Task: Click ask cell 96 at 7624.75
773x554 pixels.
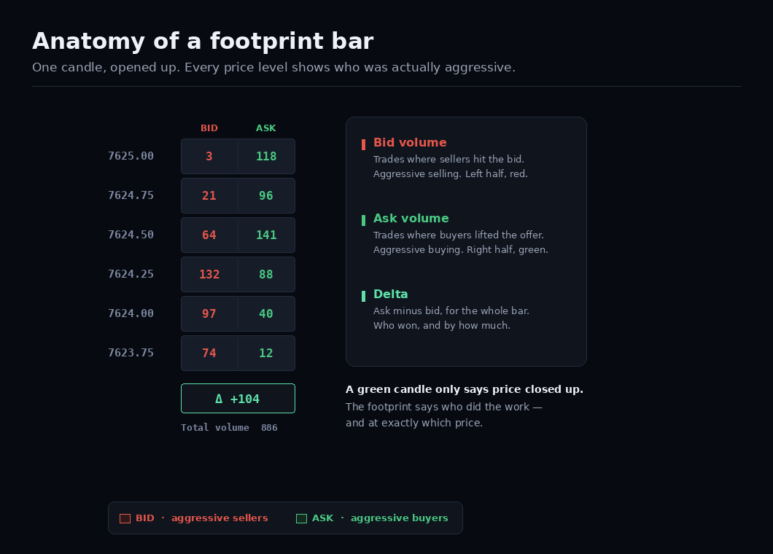Action: [267, 195]
